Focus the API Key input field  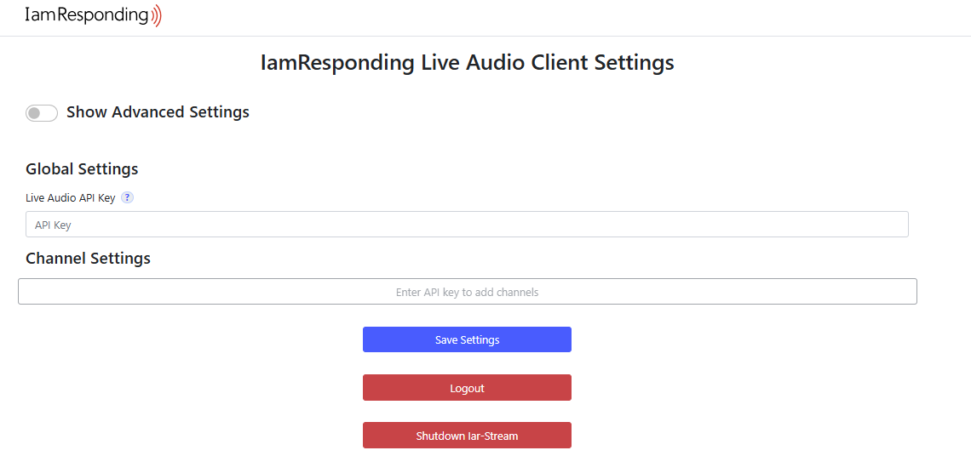click(467, 225)
